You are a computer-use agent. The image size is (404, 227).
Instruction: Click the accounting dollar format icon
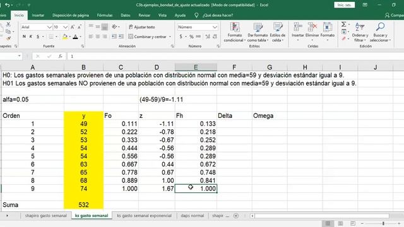point(181,37)
